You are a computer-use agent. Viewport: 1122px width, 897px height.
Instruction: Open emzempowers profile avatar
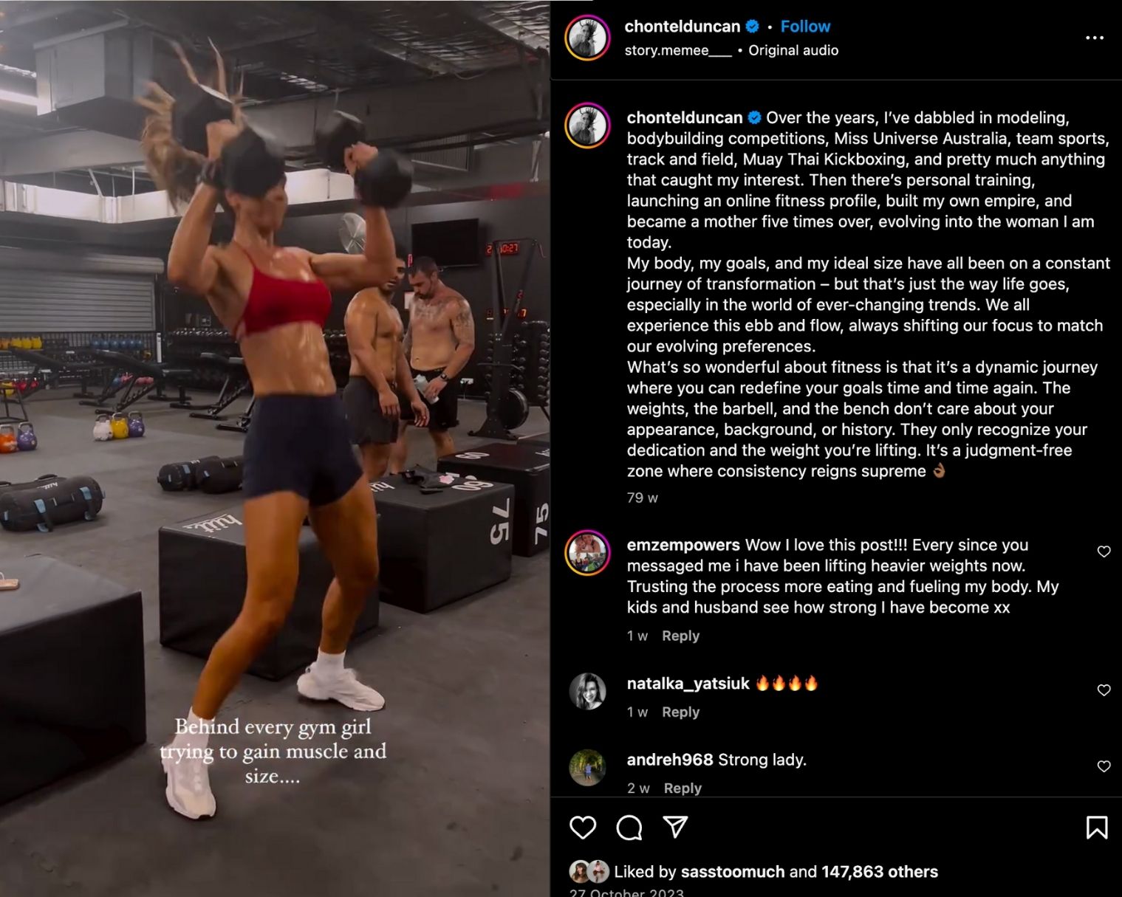pyautogui.click(x=587, y=552)
